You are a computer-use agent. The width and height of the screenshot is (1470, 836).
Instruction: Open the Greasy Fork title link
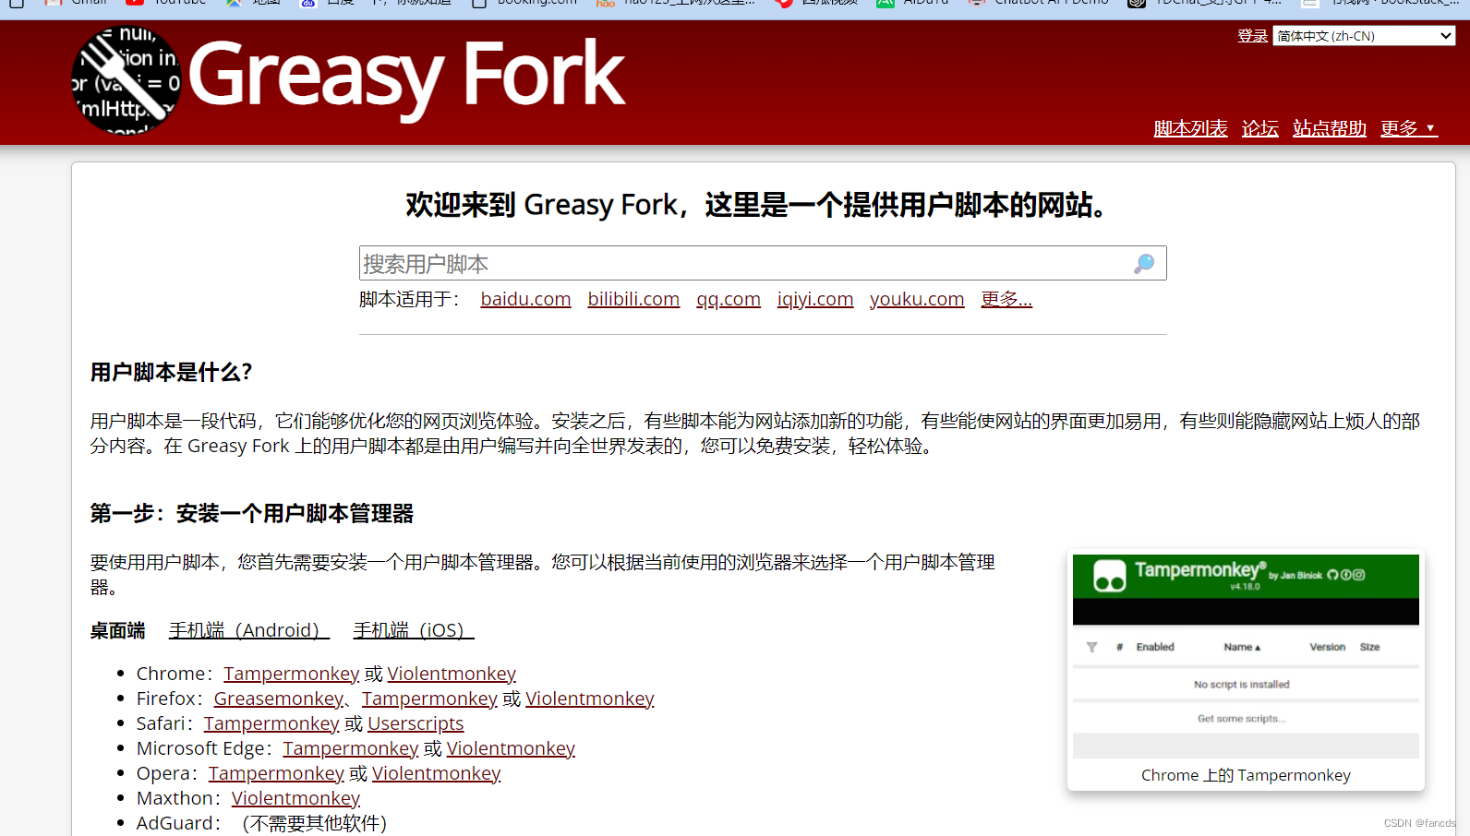pyautogui.click(x=406, y=77)
